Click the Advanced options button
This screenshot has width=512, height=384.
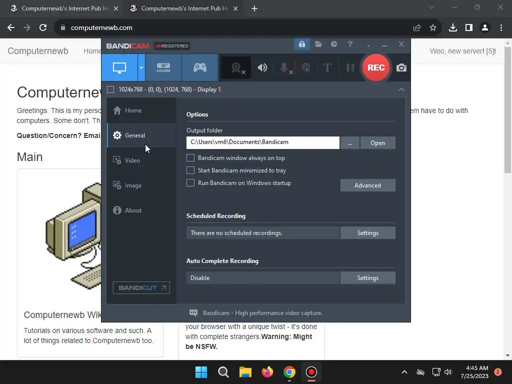click(367, 185)
